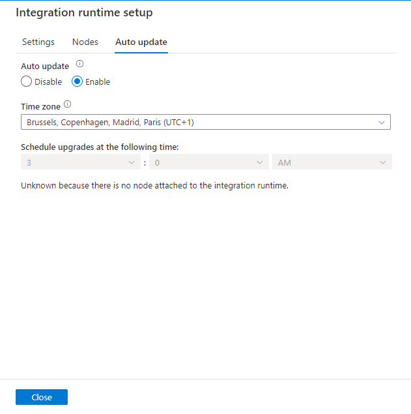
Task: Open the AM/PM dropdown
Action: tap(332, 162)
